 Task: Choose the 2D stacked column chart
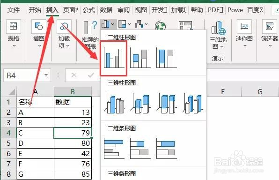140,58
